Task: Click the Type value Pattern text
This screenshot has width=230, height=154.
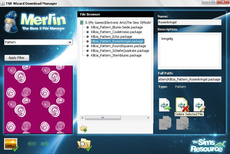Action: pos(180,87)
